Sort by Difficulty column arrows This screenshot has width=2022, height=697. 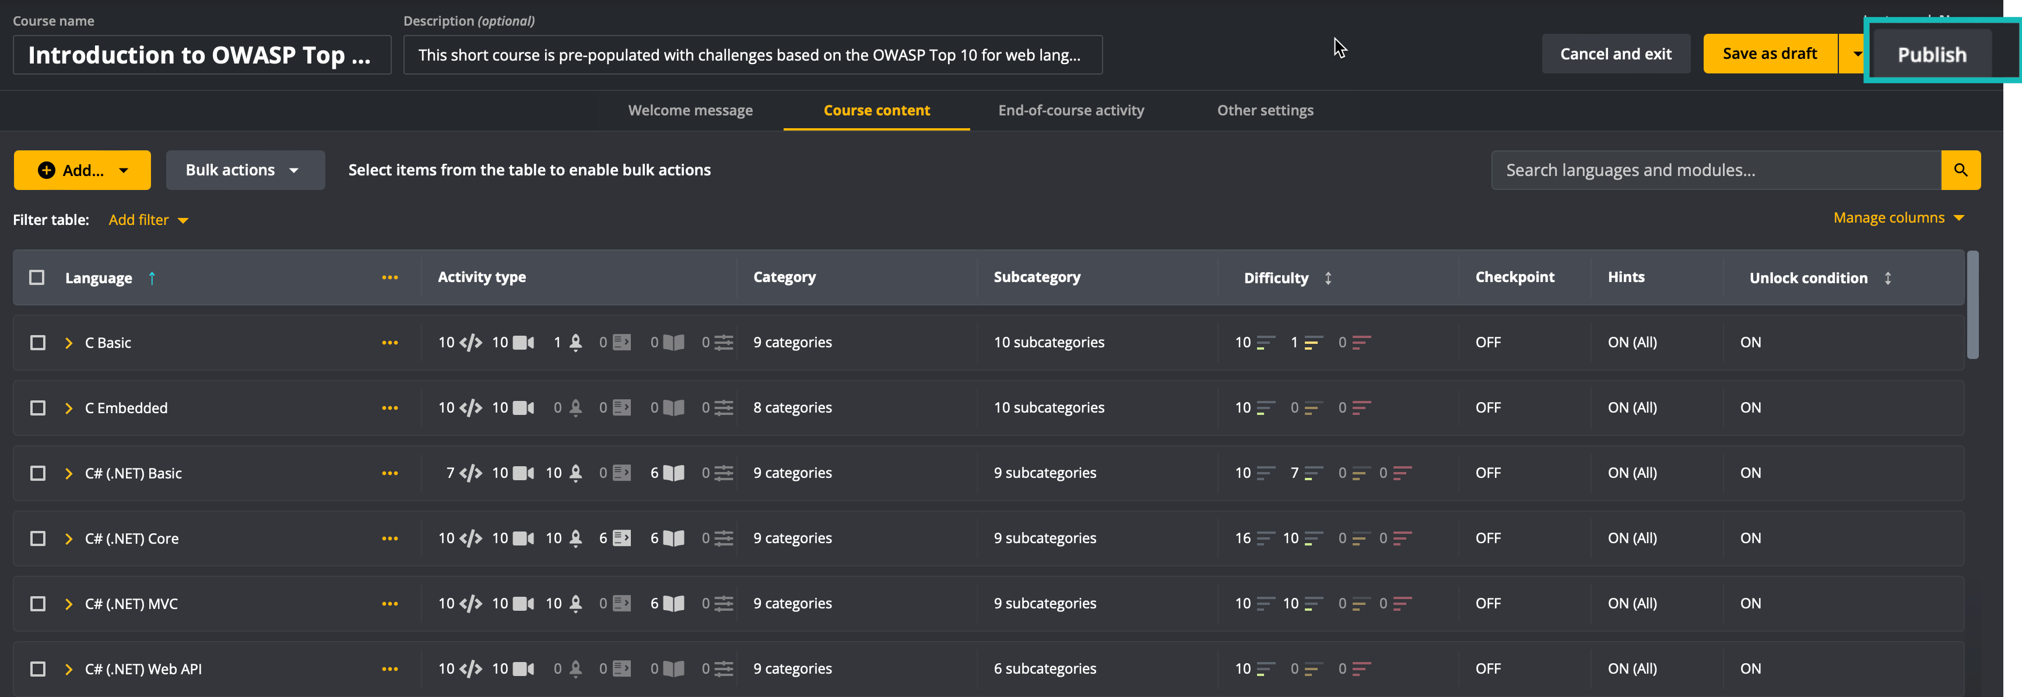pos(1328,278)
